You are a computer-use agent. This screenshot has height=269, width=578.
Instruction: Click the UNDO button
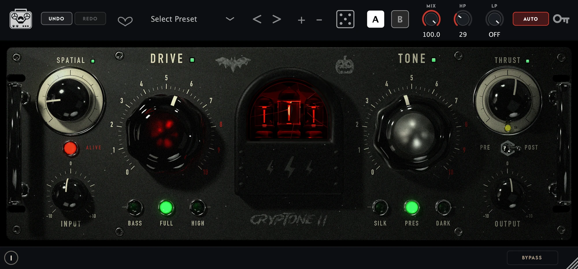56,19
